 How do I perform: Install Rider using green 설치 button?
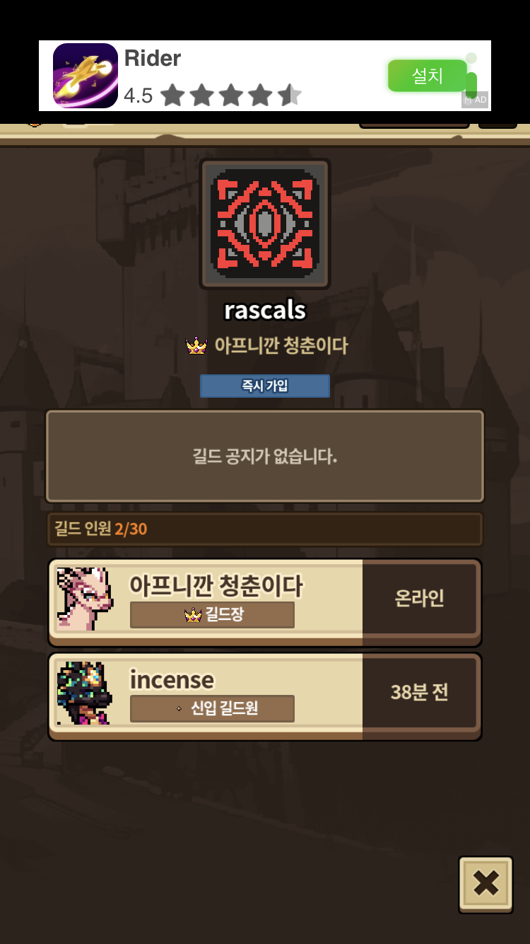428,76
